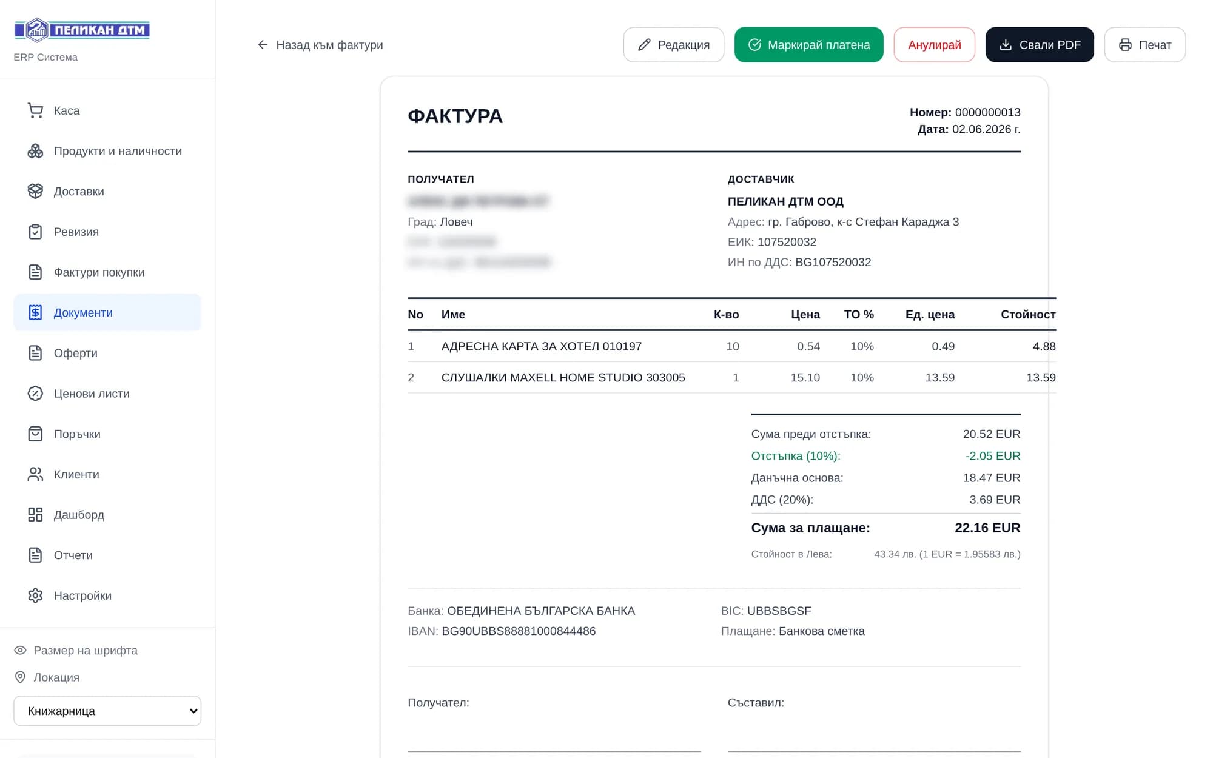The height and width of the screenshot is (758, 1213).
Task: Click the Печат print button
Action: 1145,45
